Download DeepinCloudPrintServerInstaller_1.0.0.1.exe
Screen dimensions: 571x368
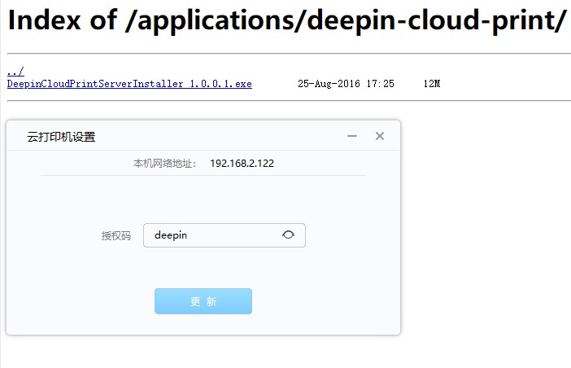(129, 84)
